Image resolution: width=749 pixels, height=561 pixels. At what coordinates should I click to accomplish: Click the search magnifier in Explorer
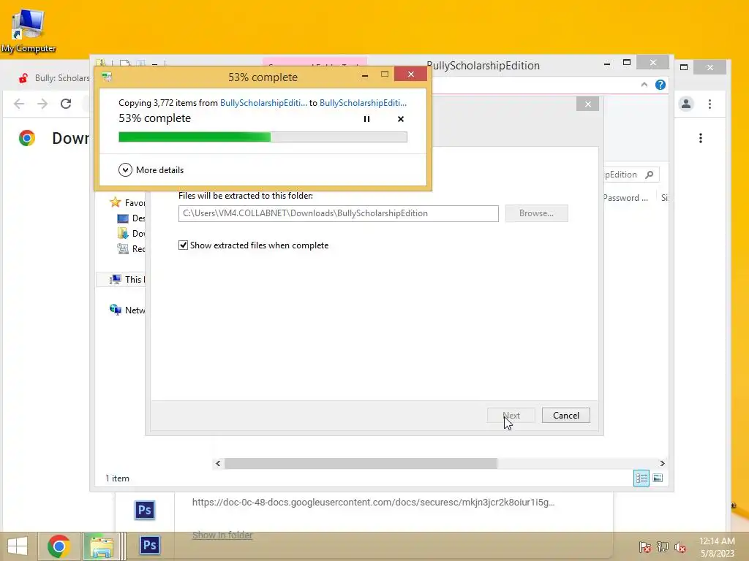(x=650, y=175)
